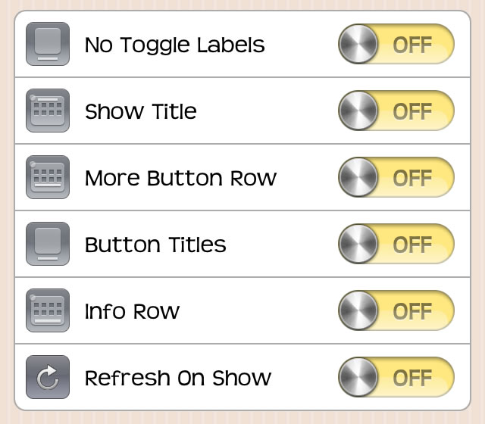Click the metallic knob on the Show Title switch

click(358, 111)
